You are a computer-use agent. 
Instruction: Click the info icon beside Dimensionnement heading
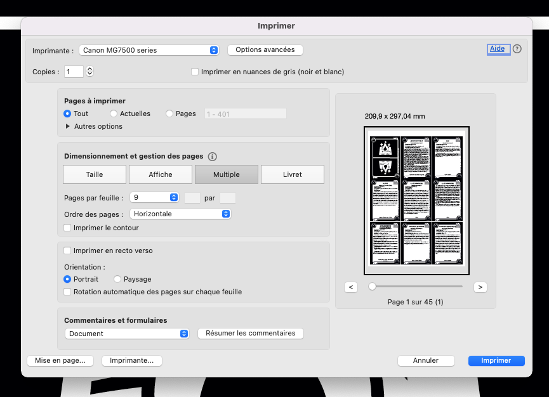pyautogui.click(x=213, y=157)
